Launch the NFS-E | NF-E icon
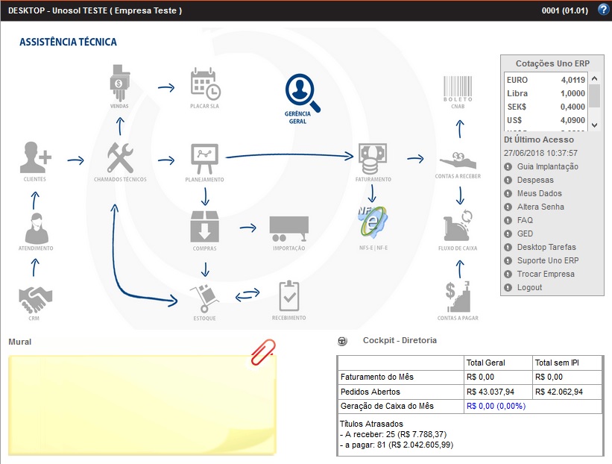Image resolution: width=612 pixels, height=464 pixels. [x=374, y=221]
